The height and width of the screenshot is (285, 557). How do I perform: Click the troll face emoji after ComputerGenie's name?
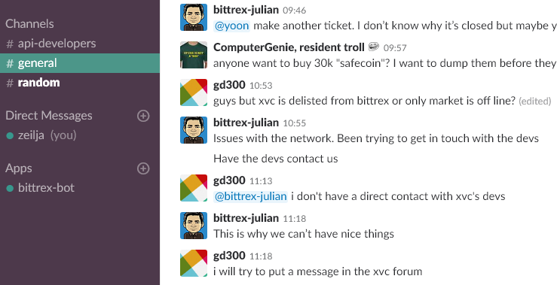tap(373, 47)
